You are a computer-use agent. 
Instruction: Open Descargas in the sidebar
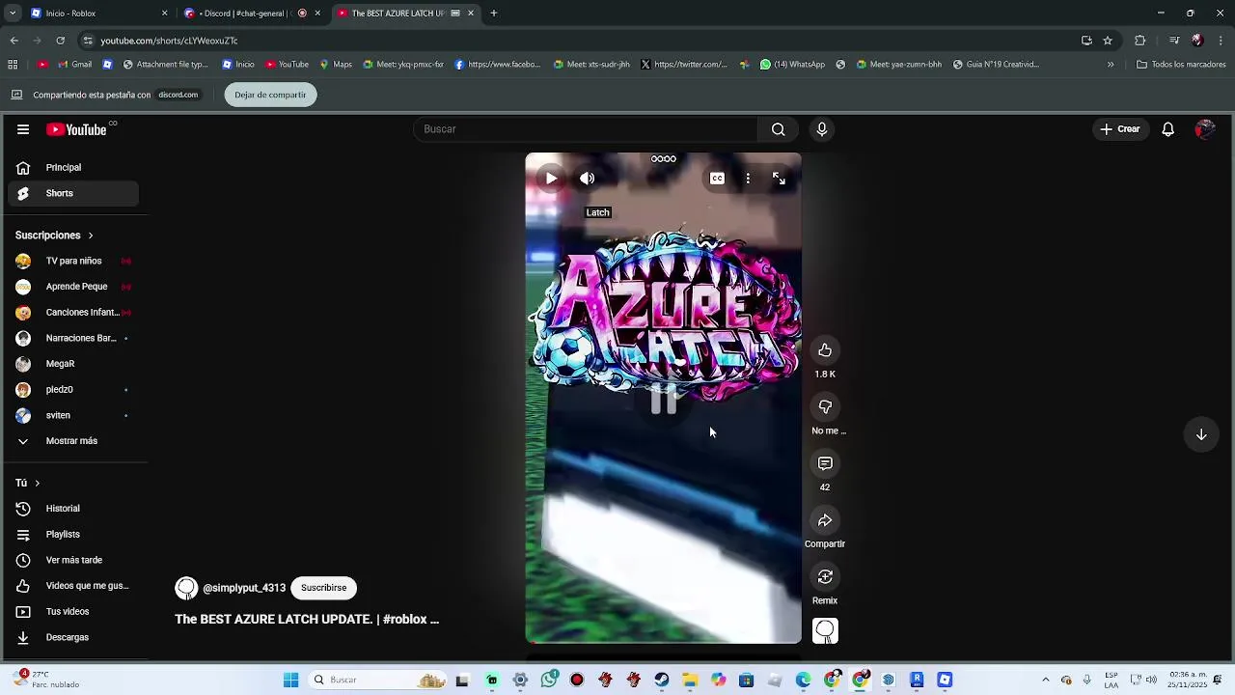tap(73, 637)
